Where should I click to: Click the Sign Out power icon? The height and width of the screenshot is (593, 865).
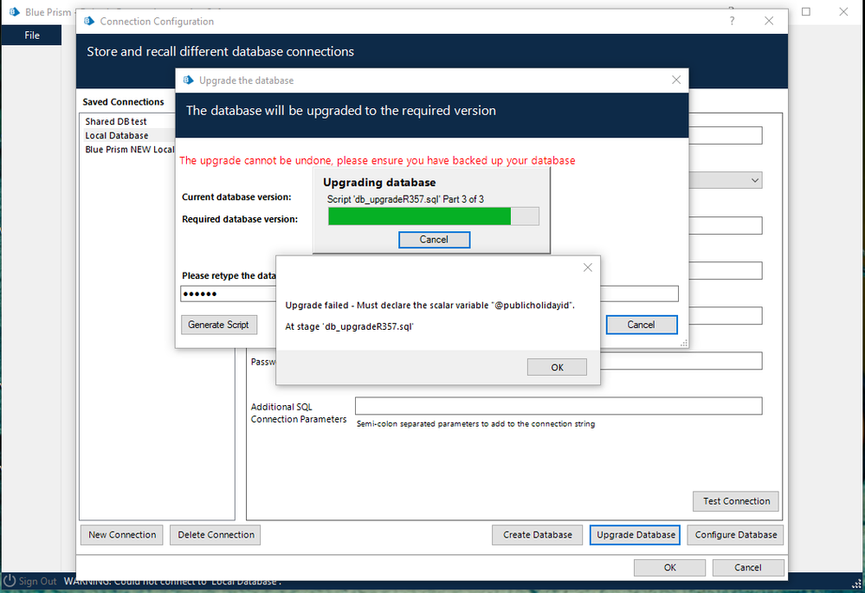pyautogui.click(x=10, y=581)
